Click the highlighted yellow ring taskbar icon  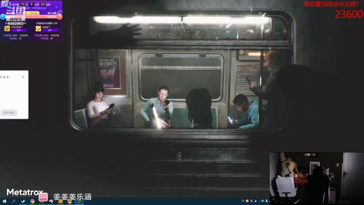(79, 201)
